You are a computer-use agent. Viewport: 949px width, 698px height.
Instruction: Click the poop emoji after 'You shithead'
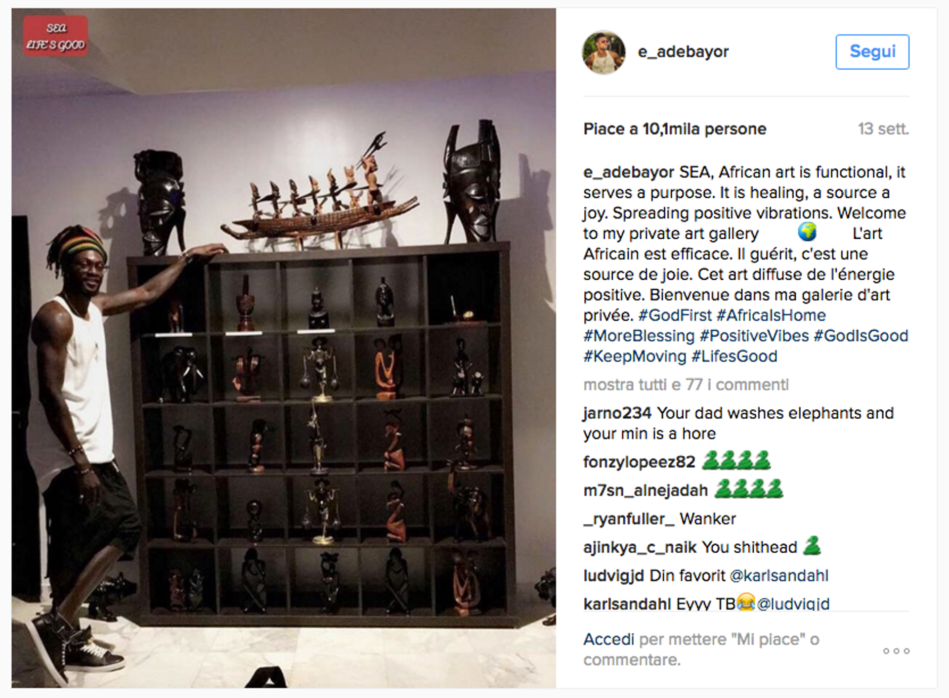click(x=812, y=546)
